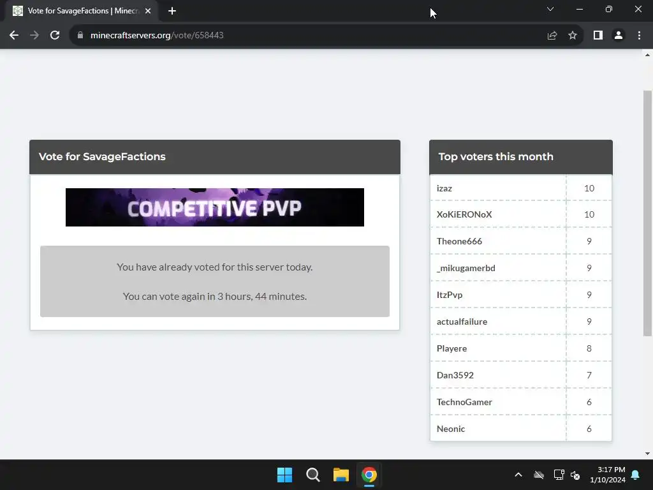Select voter name Neonic
653x490 pixels.
pos(451,429)
